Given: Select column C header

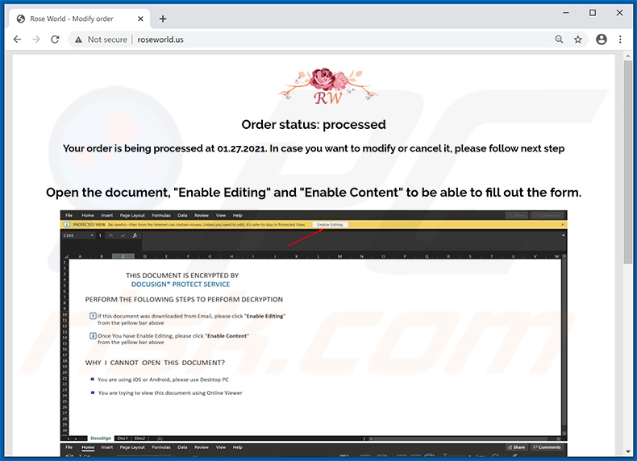Looking at the screenshot, I should tap(123, 256).
